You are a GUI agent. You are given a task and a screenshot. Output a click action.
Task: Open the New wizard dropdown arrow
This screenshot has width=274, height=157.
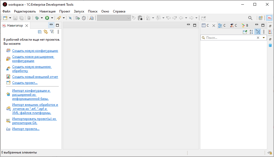click(x=10, y=18)
